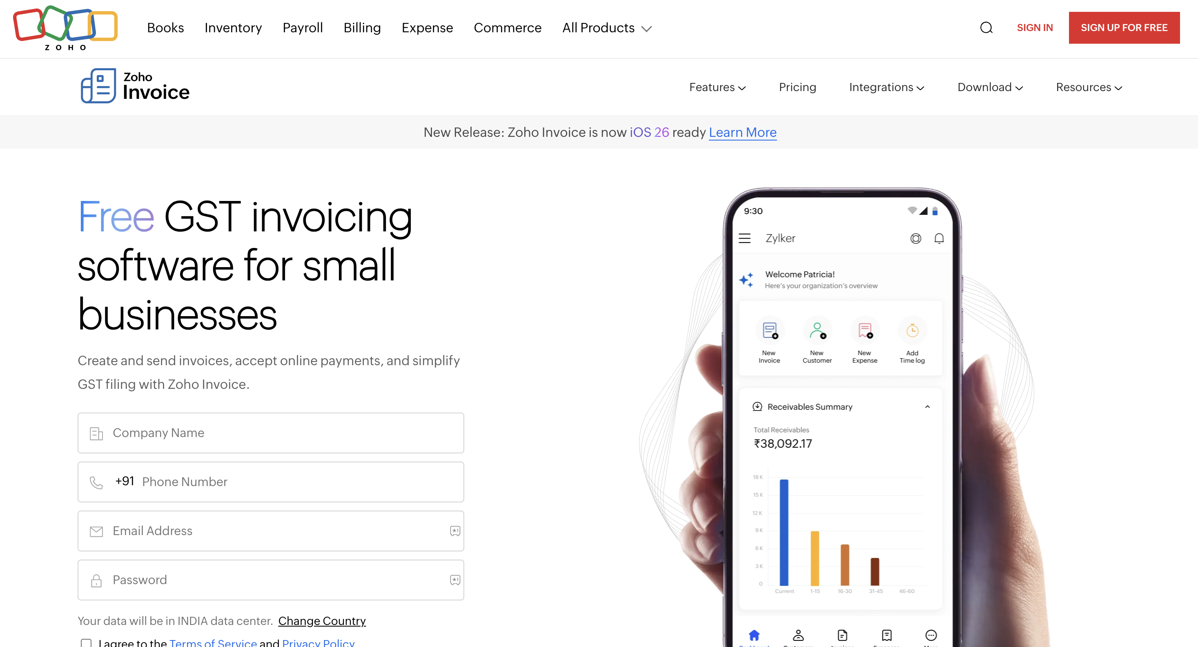Click the notification bell icon on phone
1198x647 pixels.
(939, 239)
